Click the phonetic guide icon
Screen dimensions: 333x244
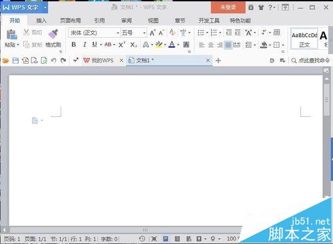click(183, 33)
